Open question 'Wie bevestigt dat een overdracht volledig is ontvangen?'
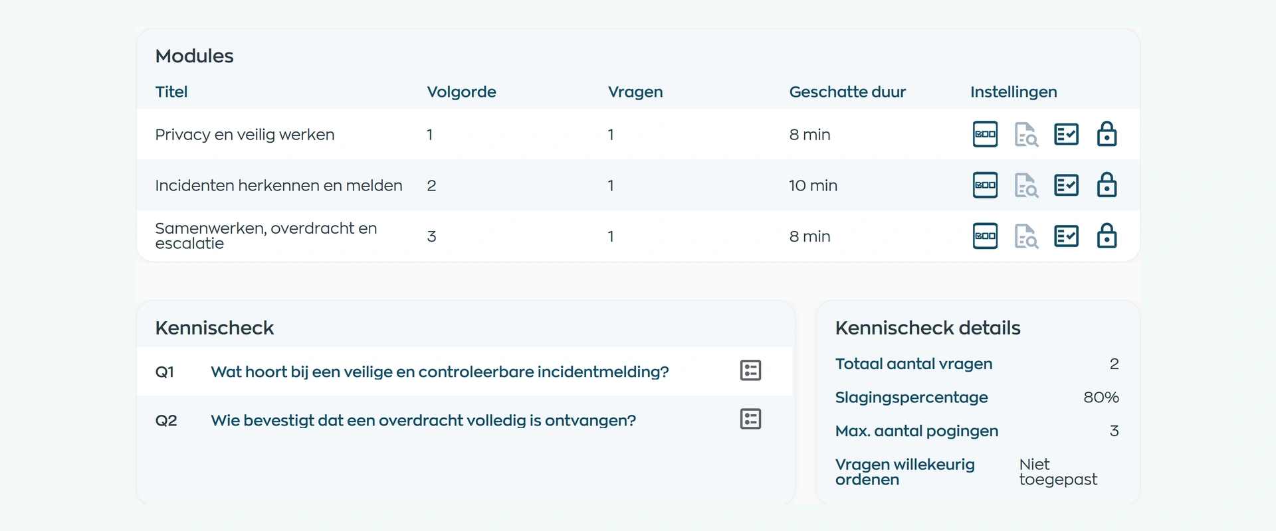This screenshot has width=1276, height=531. pos(423,420)
